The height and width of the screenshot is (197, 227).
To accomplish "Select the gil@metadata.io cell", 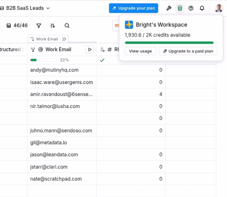I will coord(62,143).
